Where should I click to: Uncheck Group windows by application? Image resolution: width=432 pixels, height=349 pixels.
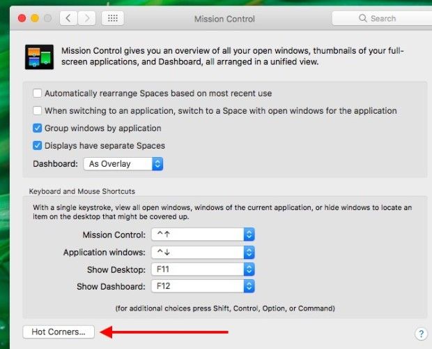(37, 128)
